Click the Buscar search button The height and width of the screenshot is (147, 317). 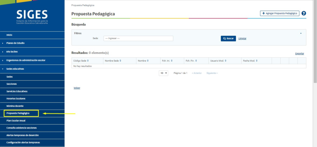tap(228, 39)
